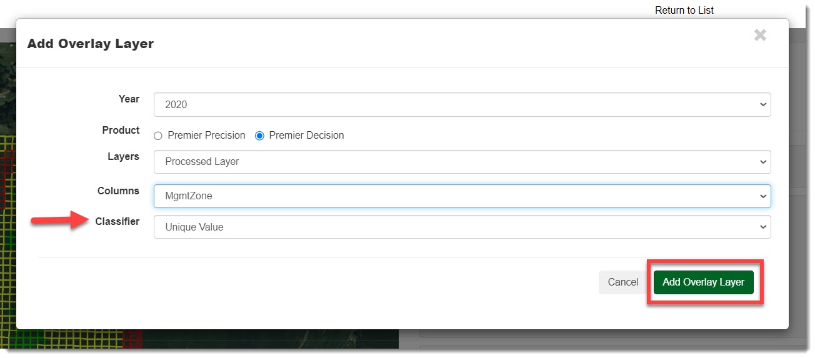Screen dimensions: 815x358
Task: Click the chevron arrow on Columns select
Action: pyautogui.click(x=762, y=196)
